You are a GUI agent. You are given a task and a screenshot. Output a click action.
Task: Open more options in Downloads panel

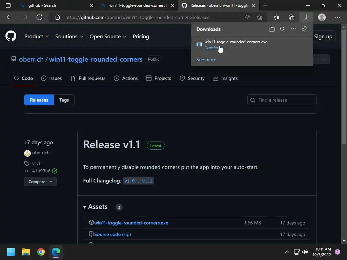(x=293, y=29)
